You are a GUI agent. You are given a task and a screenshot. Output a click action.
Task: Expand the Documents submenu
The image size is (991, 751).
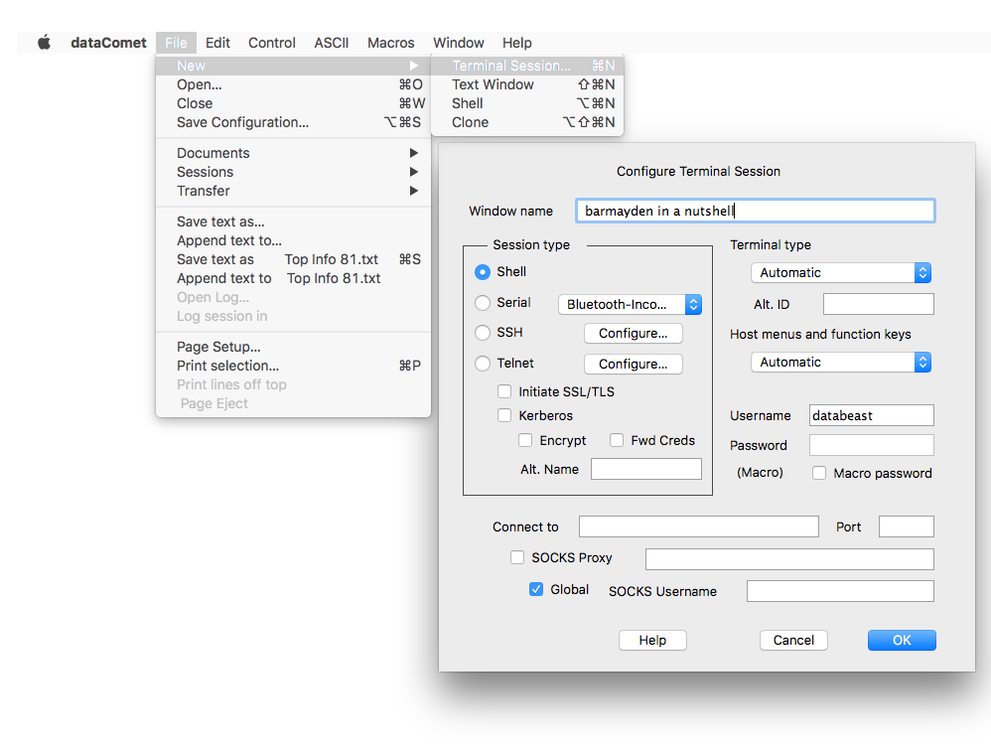point(293,153)
